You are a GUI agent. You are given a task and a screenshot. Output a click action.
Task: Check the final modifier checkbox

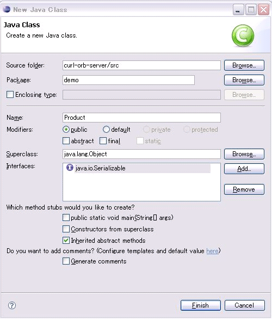103,141
